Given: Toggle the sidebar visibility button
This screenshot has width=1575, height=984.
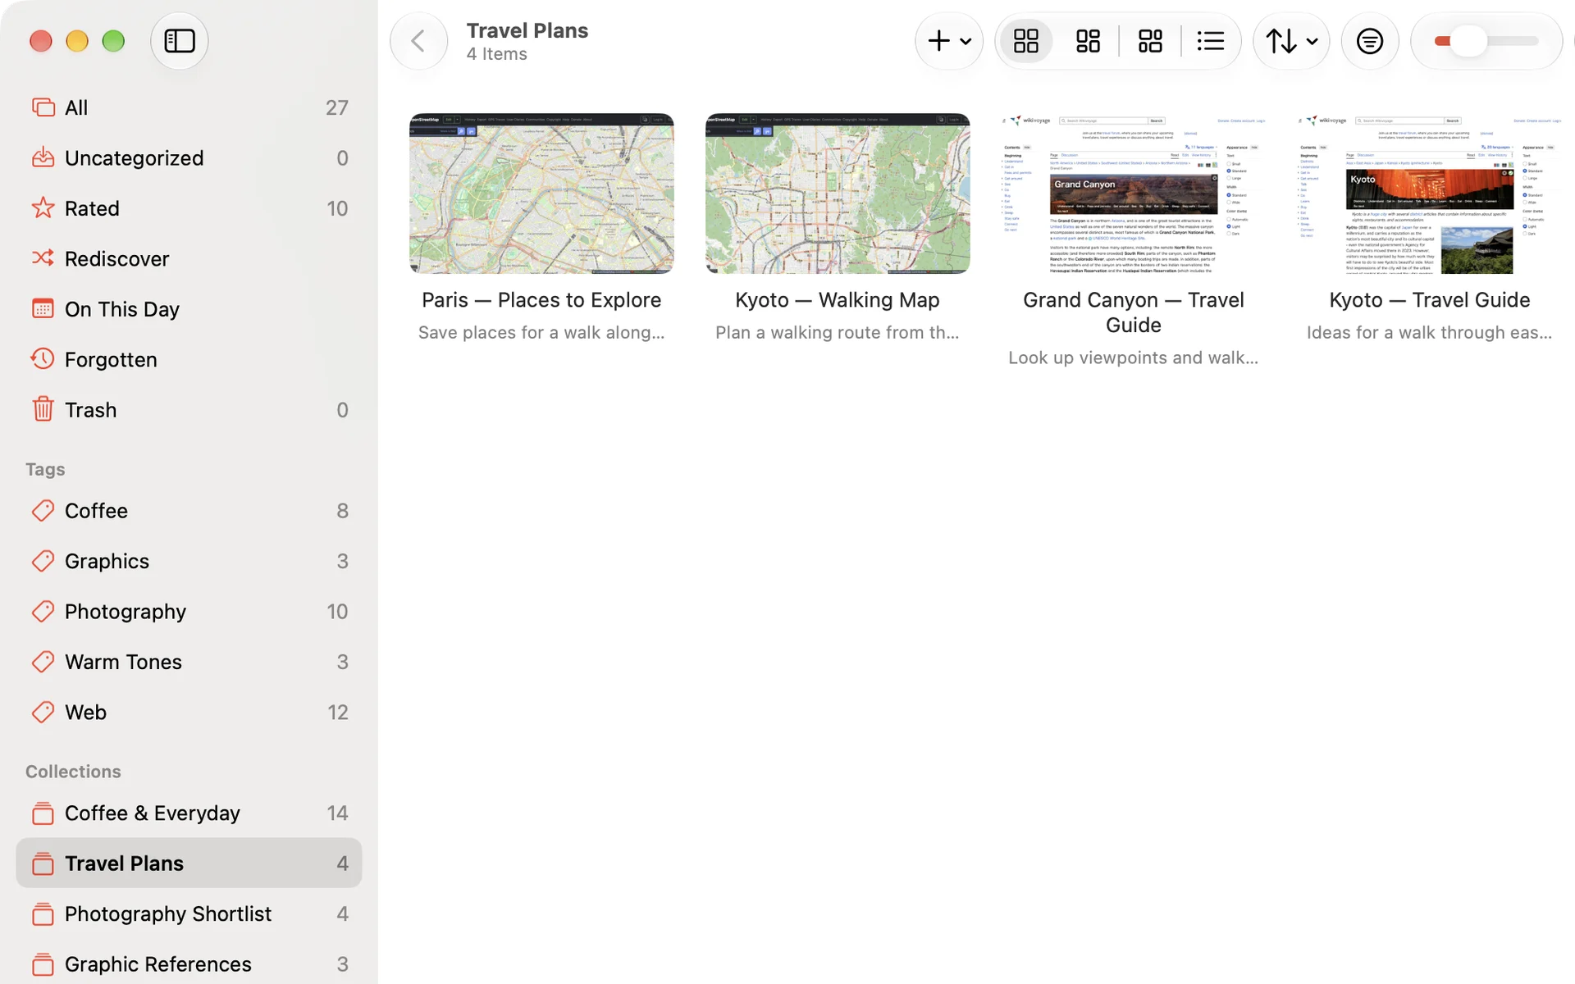Looking at the screenshot, I should pyautogui.click(x=179, y=41).
